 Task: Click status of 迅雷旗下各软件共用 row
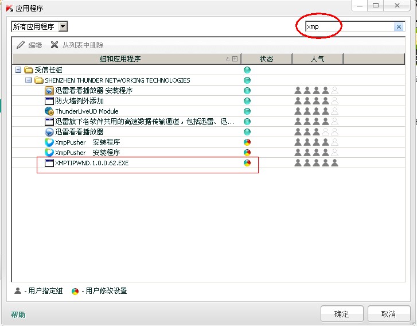(247, 122)
